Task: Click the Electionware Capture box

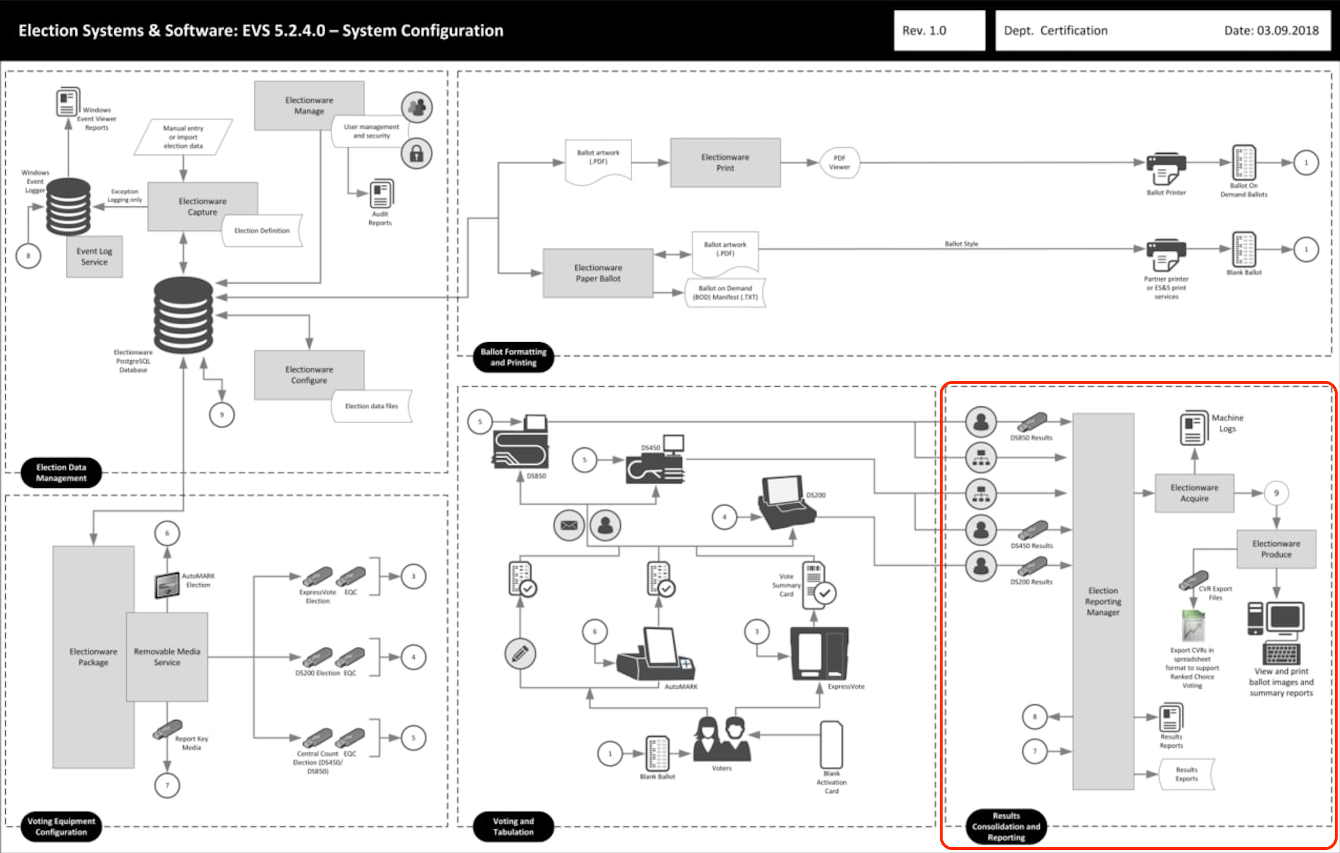Action: point(202,206)
